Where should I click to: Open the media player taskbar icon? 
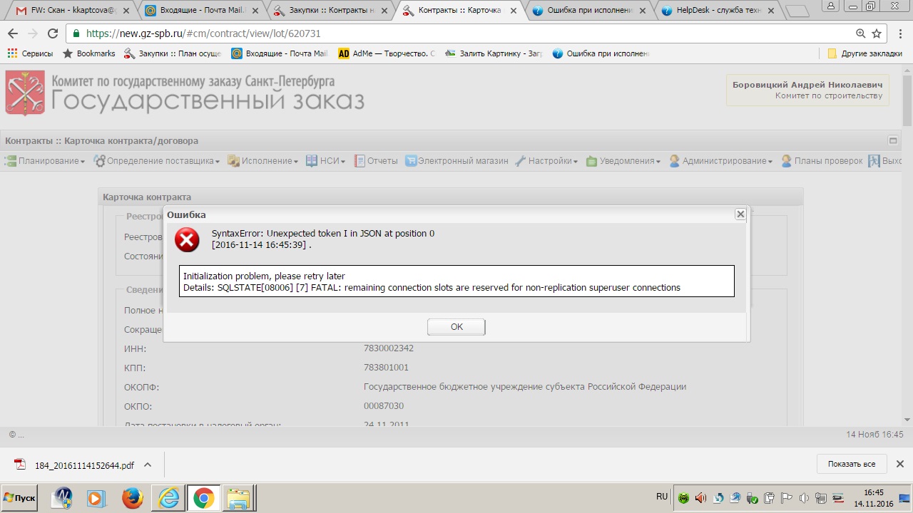96,498
